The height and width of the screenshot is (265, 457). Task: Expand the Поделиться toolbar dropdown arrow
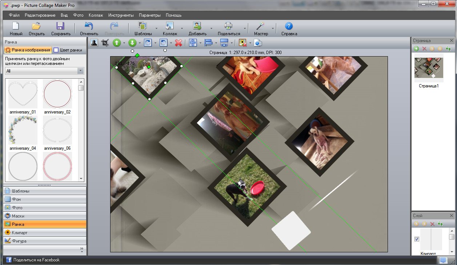[245, 29]
